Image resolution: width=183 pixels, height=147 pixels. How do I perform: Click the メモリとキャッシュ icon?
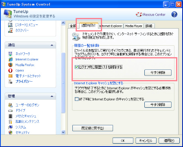coord(11,116)
